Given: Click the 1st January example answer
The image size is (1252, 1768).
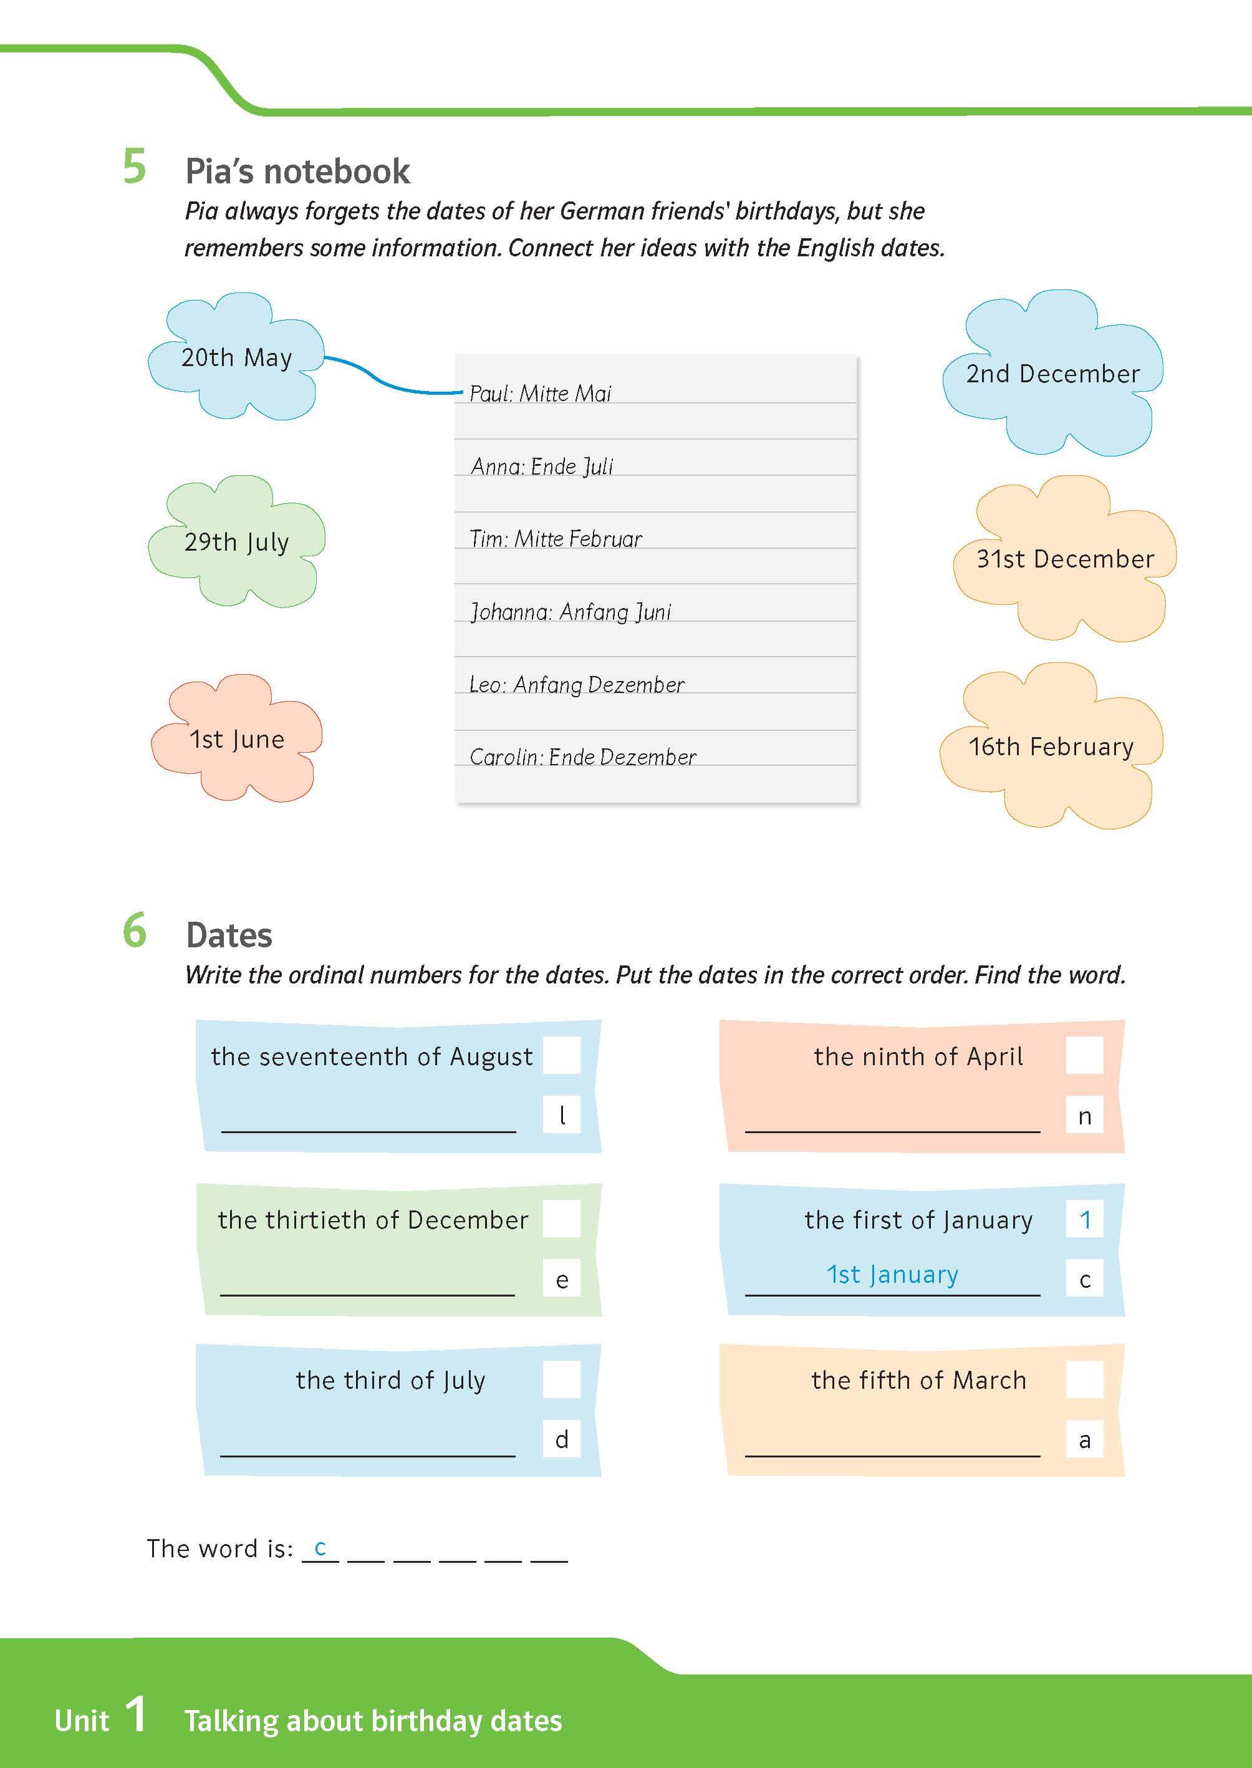Looking at the screenshot, I should 893,1275.
